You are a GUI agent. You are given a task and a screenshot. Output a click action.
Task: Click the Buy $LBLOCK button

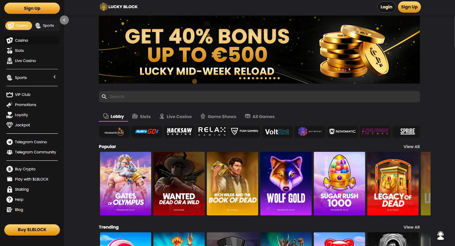(x=32, y=230)
